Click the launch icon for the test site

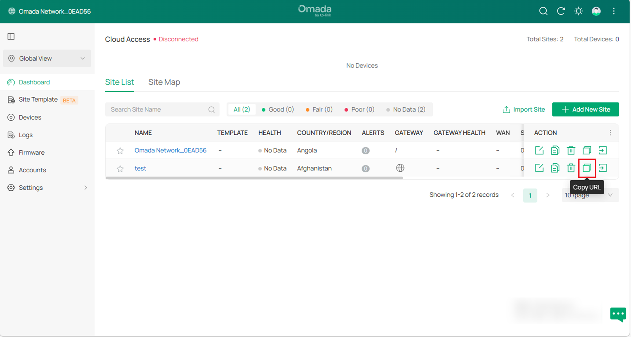(x=603, y=168)
